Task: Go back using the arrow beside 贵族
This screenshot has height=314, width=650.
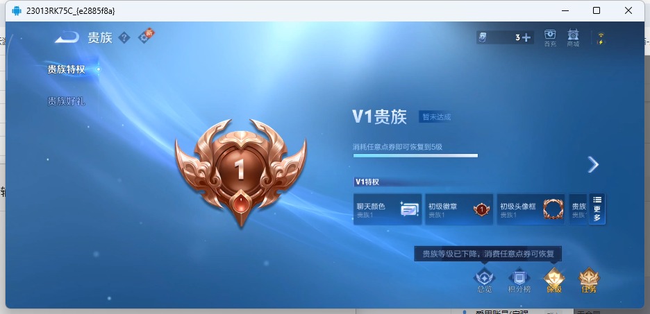Action: (x=67, y=37)
